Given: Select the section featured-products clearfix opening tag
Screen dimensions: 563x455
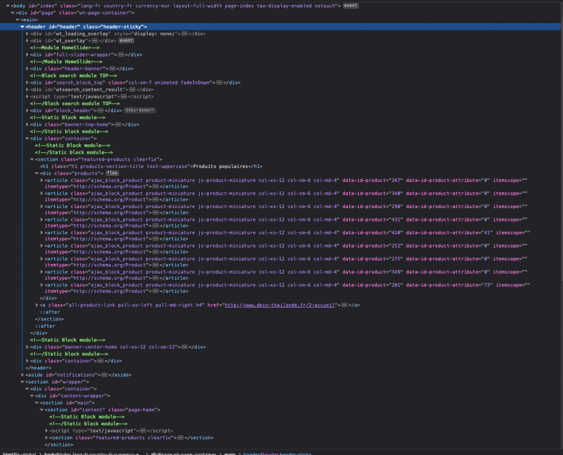Looking at the screenshot, I should click(98, 159).
